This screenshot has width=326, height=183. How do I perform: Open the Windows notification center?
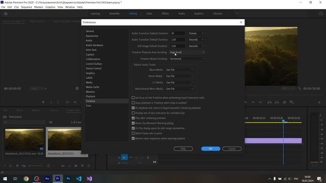[x=319, y=178]
